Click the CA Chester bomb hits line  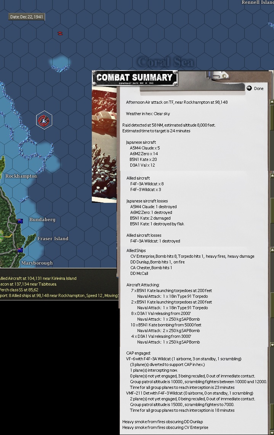point(151,268)
